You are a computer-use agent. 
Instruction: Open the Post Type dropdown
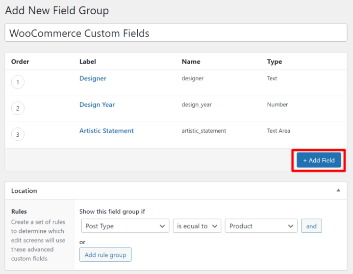(126, 226)
